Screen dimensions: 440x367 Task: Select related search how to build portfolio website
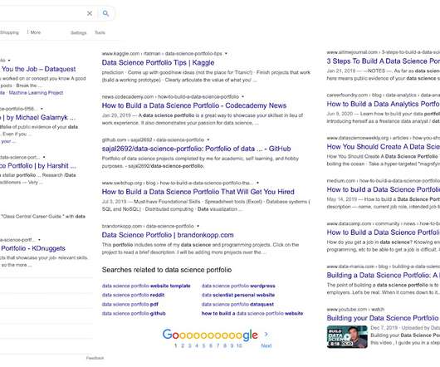coord(252,313)
